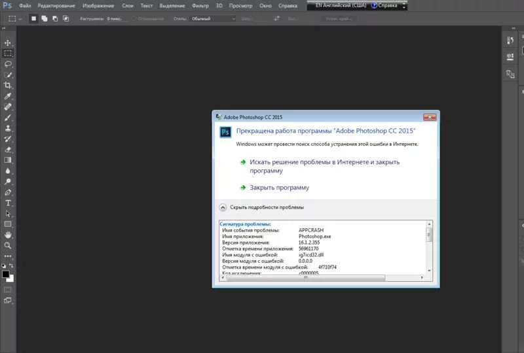Select the Crop tool
Image resolution: width=524 pixels, height=353 pixels.
pos(8,86)
